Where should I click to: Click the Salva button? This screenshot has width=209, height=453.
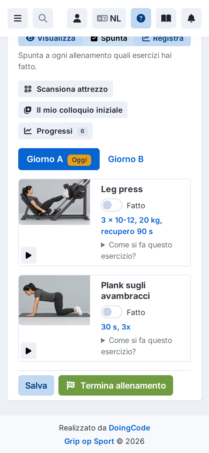click(x=36, y=385)
